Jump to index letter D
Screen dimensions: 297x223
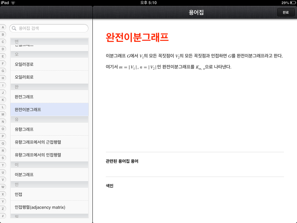[3, 49]
